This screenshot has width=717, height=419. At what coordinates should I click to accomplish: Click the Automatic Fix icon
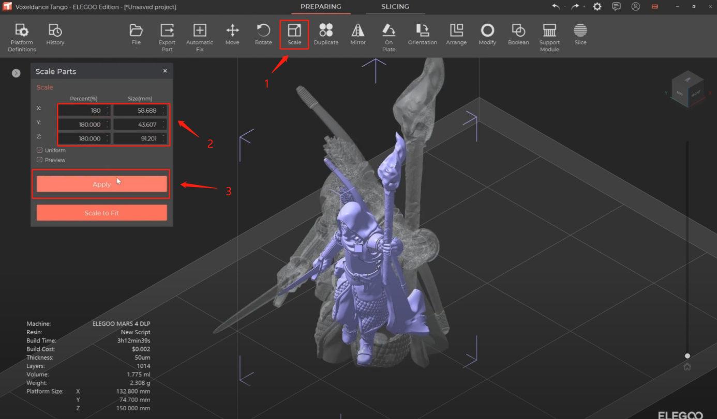200,37
